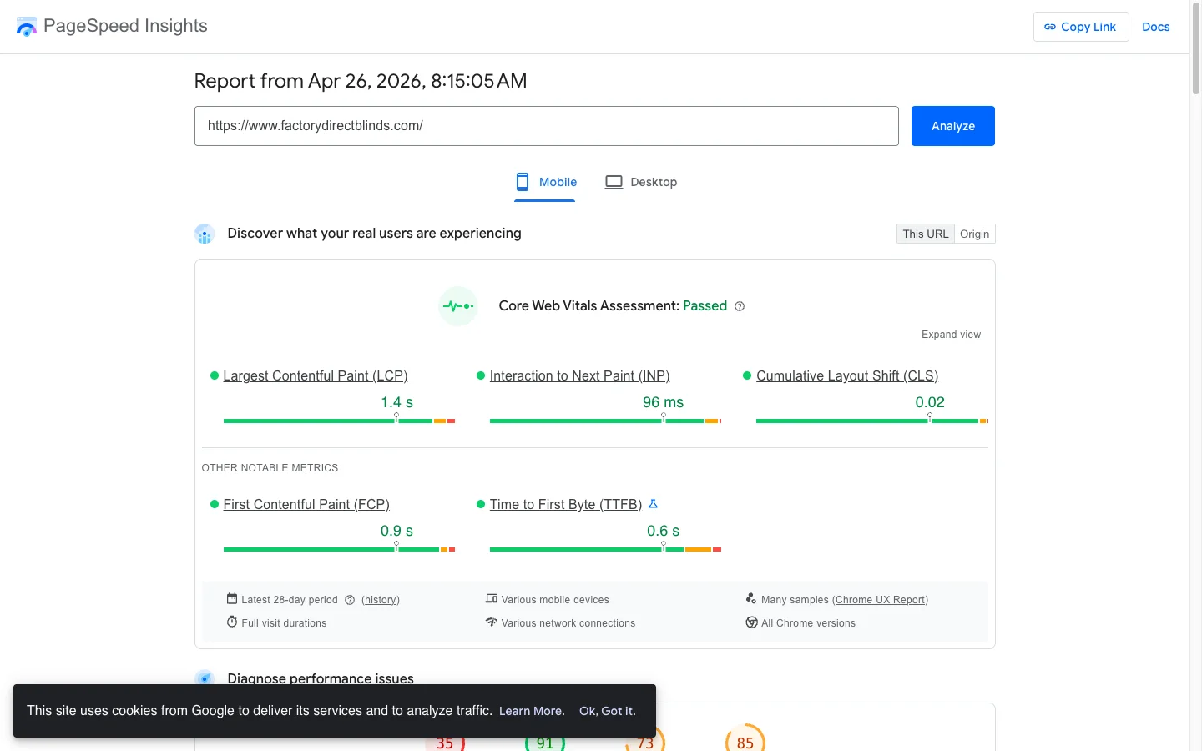Click the devices icon for Various mobile devices
The width and height of the screenshot is (1202, 751).
click(492, 599)
